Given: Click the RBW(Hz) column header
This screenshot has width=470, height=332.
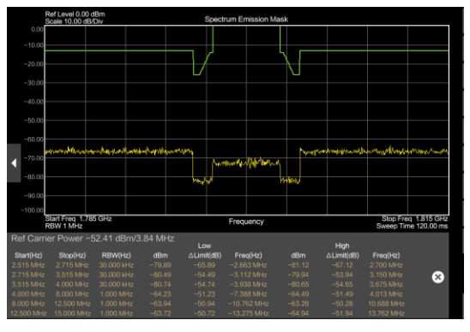Looking at the screenshot, I should [x=117, y=256].
